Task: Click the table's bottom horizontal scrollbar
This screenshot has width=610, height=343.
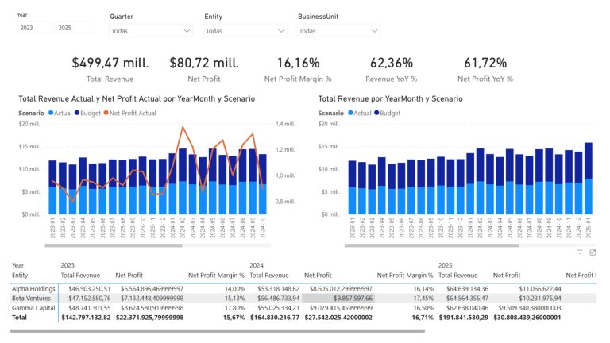Action: tap(214, 330)
